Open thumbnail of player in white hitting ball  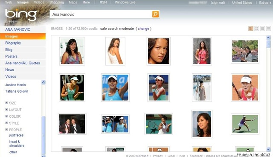[159, 124]
